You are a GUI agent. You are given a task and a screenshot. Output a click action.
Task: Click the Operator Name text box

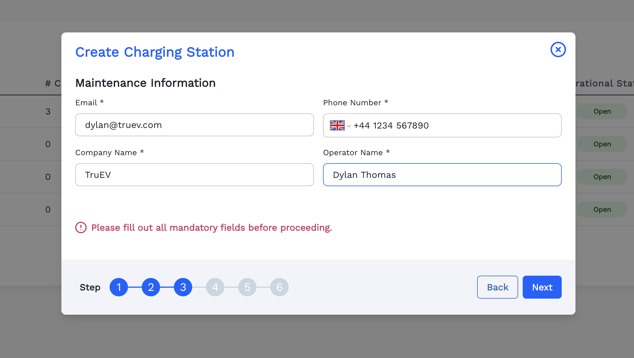pos(442,175)
